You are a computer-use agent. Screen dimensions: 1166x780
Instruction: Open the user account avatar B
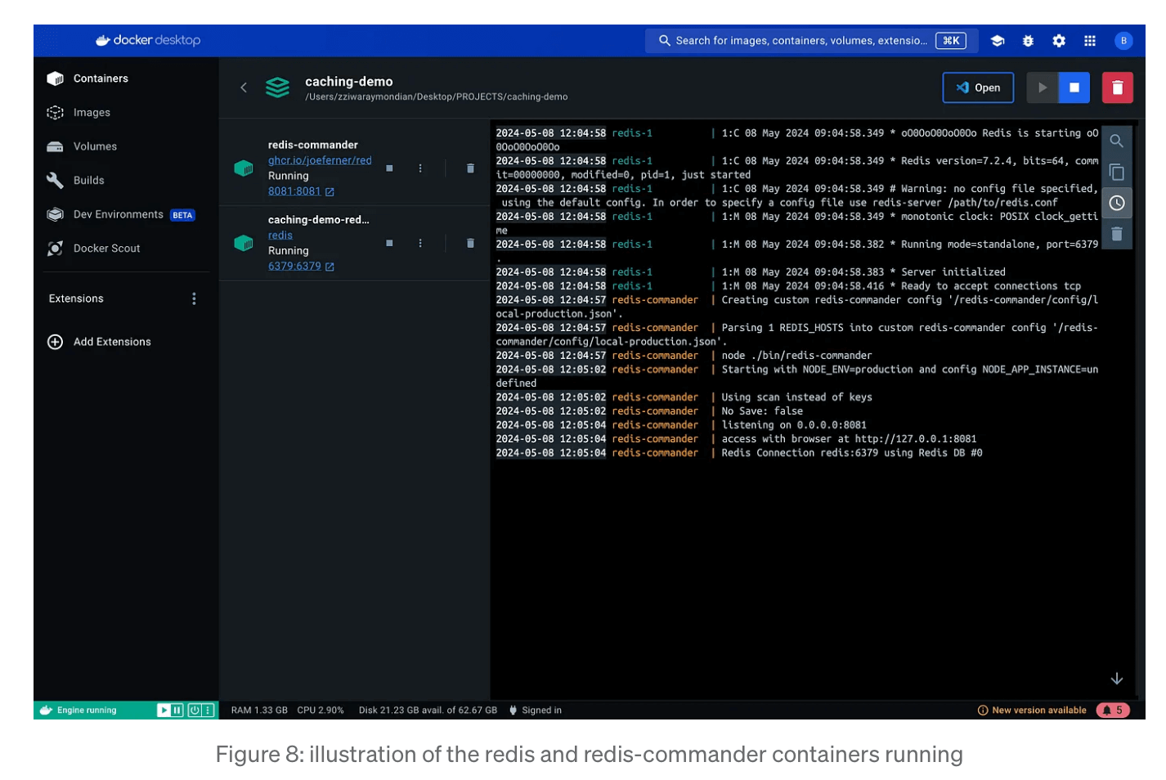click(x=1123, y=41)
